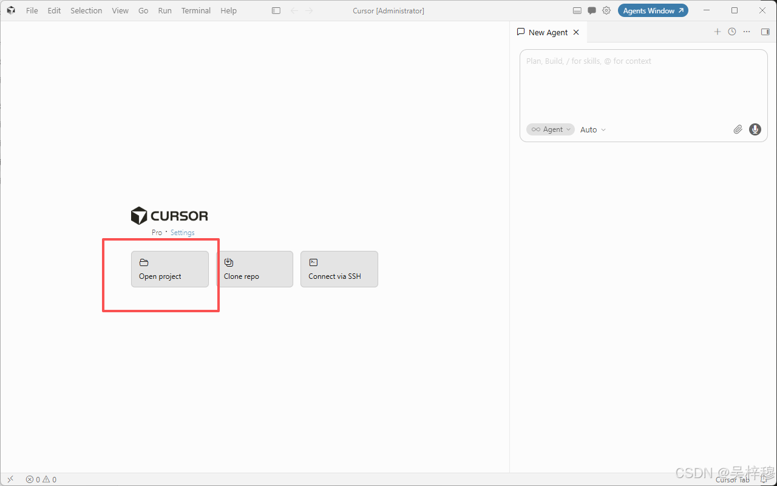777x486 pixels.
Task: Open settings via the gear icon
Action: (x=606, y=11)
